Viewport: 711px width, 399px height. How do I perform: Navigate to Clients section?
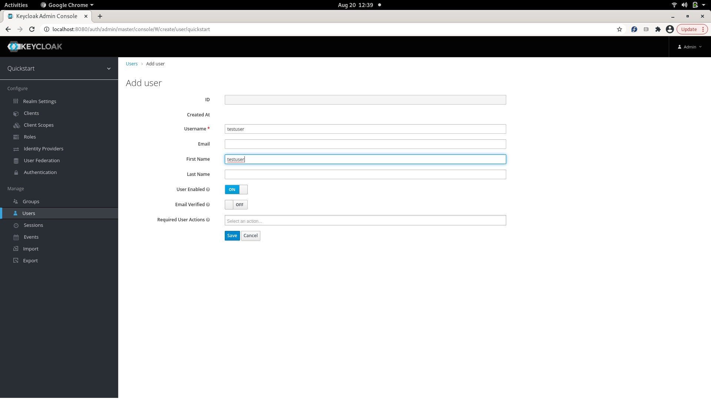[x=31, y=113]
